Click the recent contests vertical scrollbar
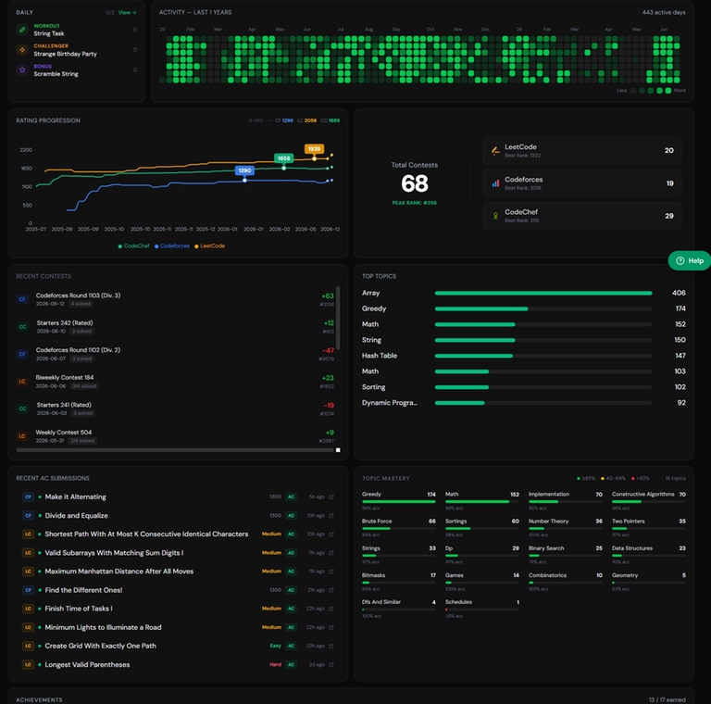Viewport: 711px width, 704px height. (x=338, y=318)
